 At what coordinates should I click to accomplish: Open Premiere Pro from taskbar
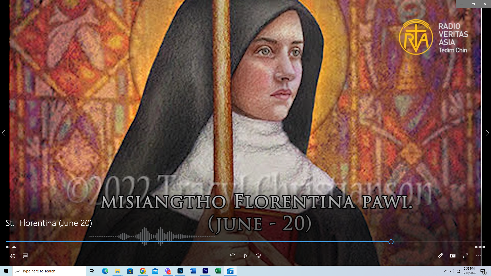point(205,271)
